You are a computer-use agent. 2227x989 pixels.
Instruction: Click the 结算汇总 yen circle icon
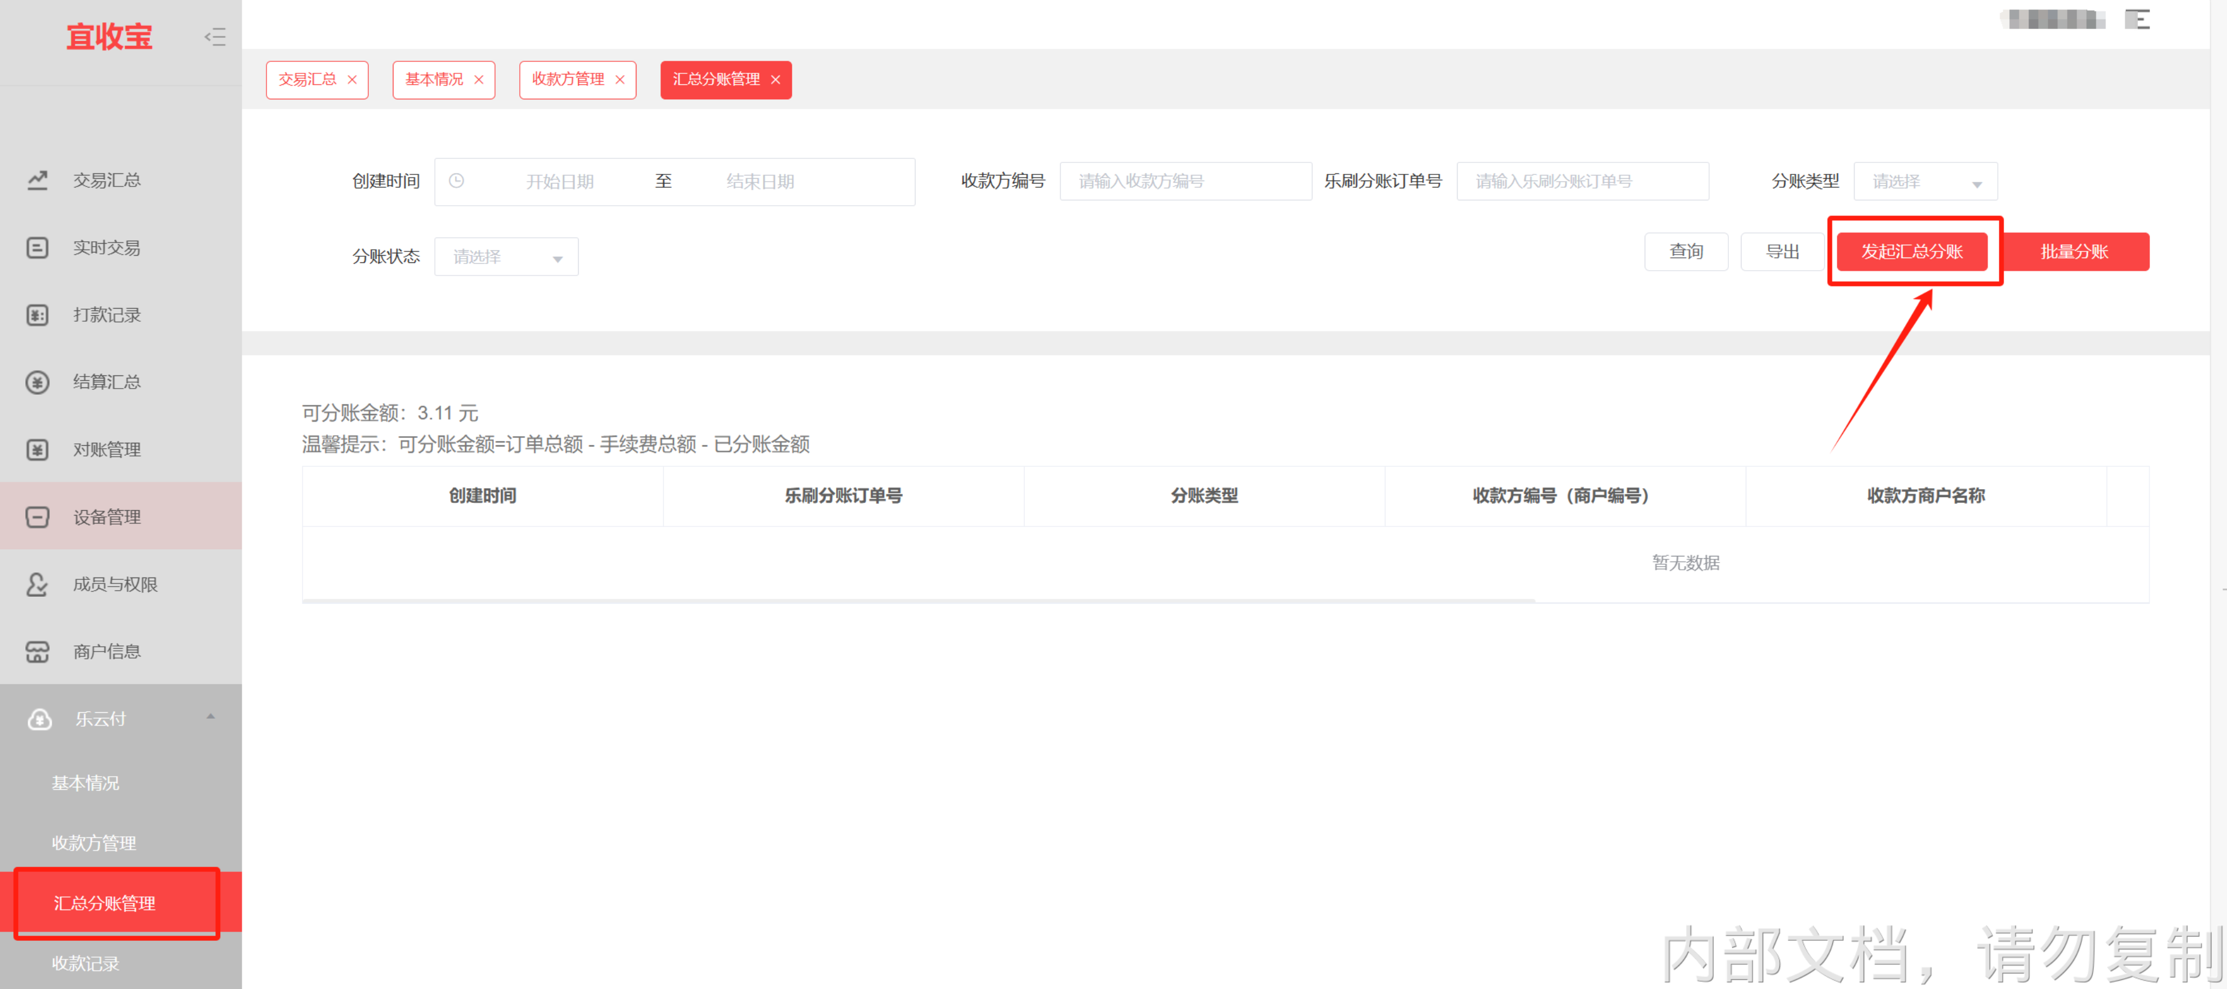37,382
